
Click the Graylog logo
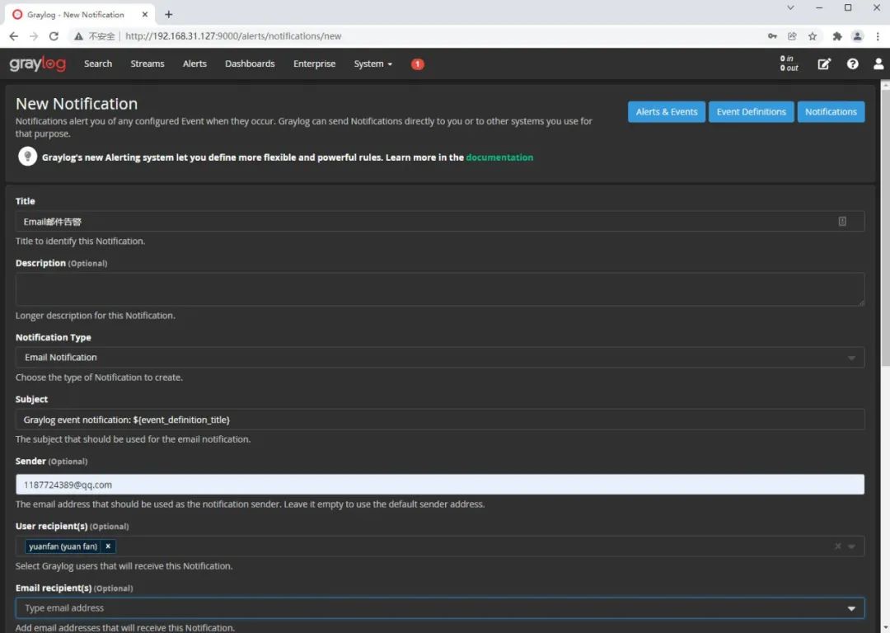pyautogui.click(x=37, y=63)
